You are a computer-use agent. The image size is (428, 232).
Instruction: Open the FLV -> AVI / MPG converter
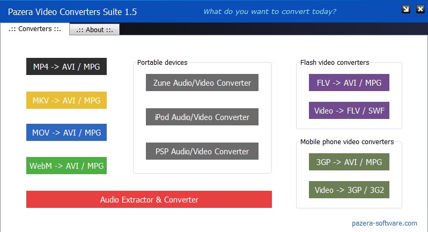click(349, 83)
